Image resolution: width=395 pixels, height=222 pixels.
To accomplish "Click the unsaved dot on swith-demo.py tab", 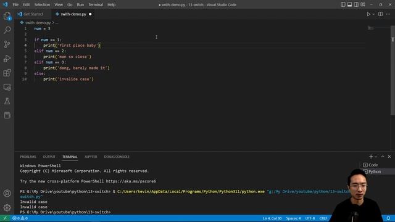I will pos(90,14).
